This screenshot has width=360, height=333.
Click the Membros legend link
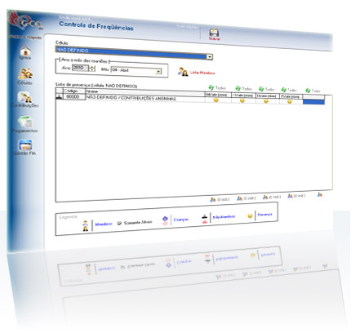(104, 224)
